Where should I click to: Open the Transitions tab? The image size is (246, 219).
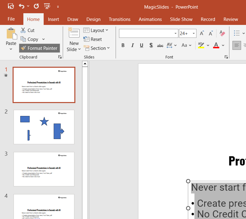pos(120,19)
